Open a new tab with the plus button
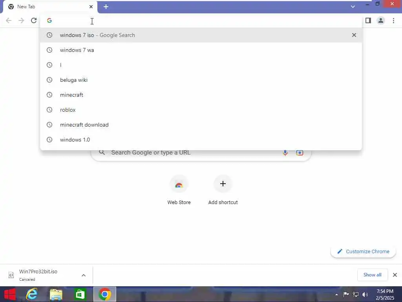Viewport: 402px width, 302px height. pos(106,7)
